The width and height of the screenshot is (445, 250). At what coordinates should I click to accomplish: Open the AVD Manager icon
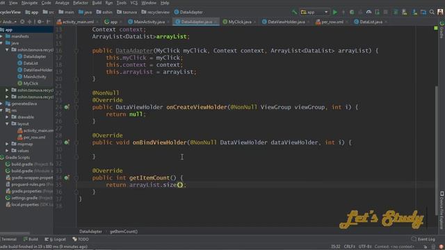[405, 12]
